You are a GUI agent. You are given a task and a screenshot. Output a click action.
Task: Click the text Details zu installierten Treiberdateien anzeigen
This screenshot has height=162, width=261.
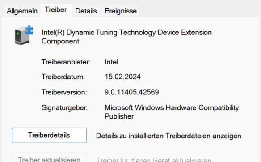coord(168,136)
